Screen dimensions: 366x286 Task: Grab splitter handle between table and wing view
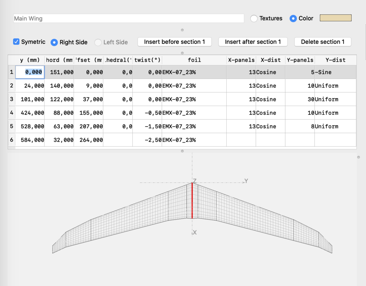pyautogui.click(x=182, y=151)
